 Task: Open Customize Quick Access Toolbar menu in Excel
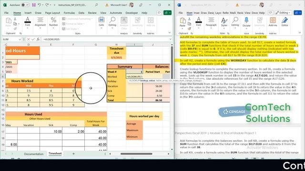pyautogui.click(x=54, y=5)
